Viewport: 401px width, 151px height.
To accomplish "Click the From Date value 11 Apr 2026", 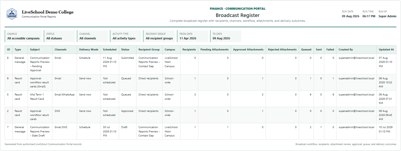I will 188,38.
